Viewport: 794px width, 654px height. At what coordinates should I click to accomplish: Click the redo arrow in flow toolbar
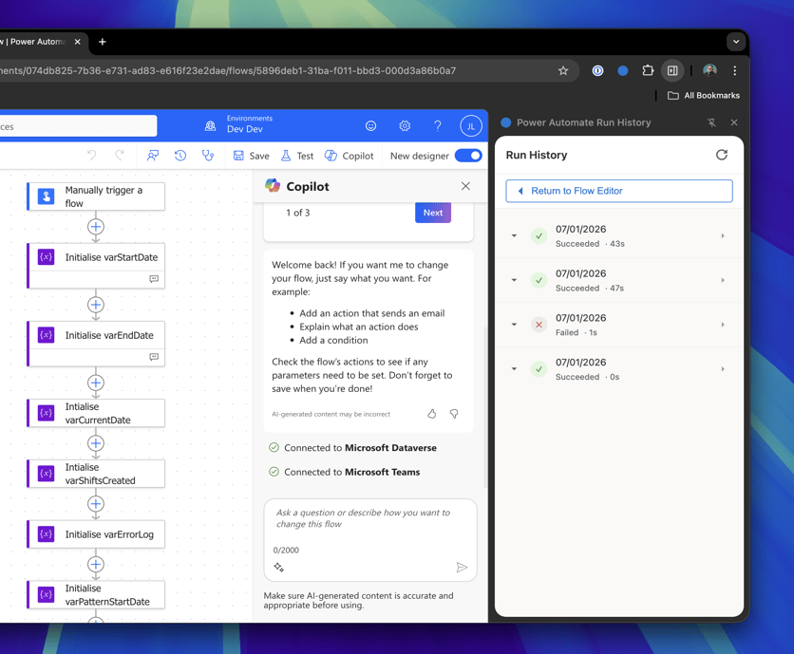[x=120, y=156]
